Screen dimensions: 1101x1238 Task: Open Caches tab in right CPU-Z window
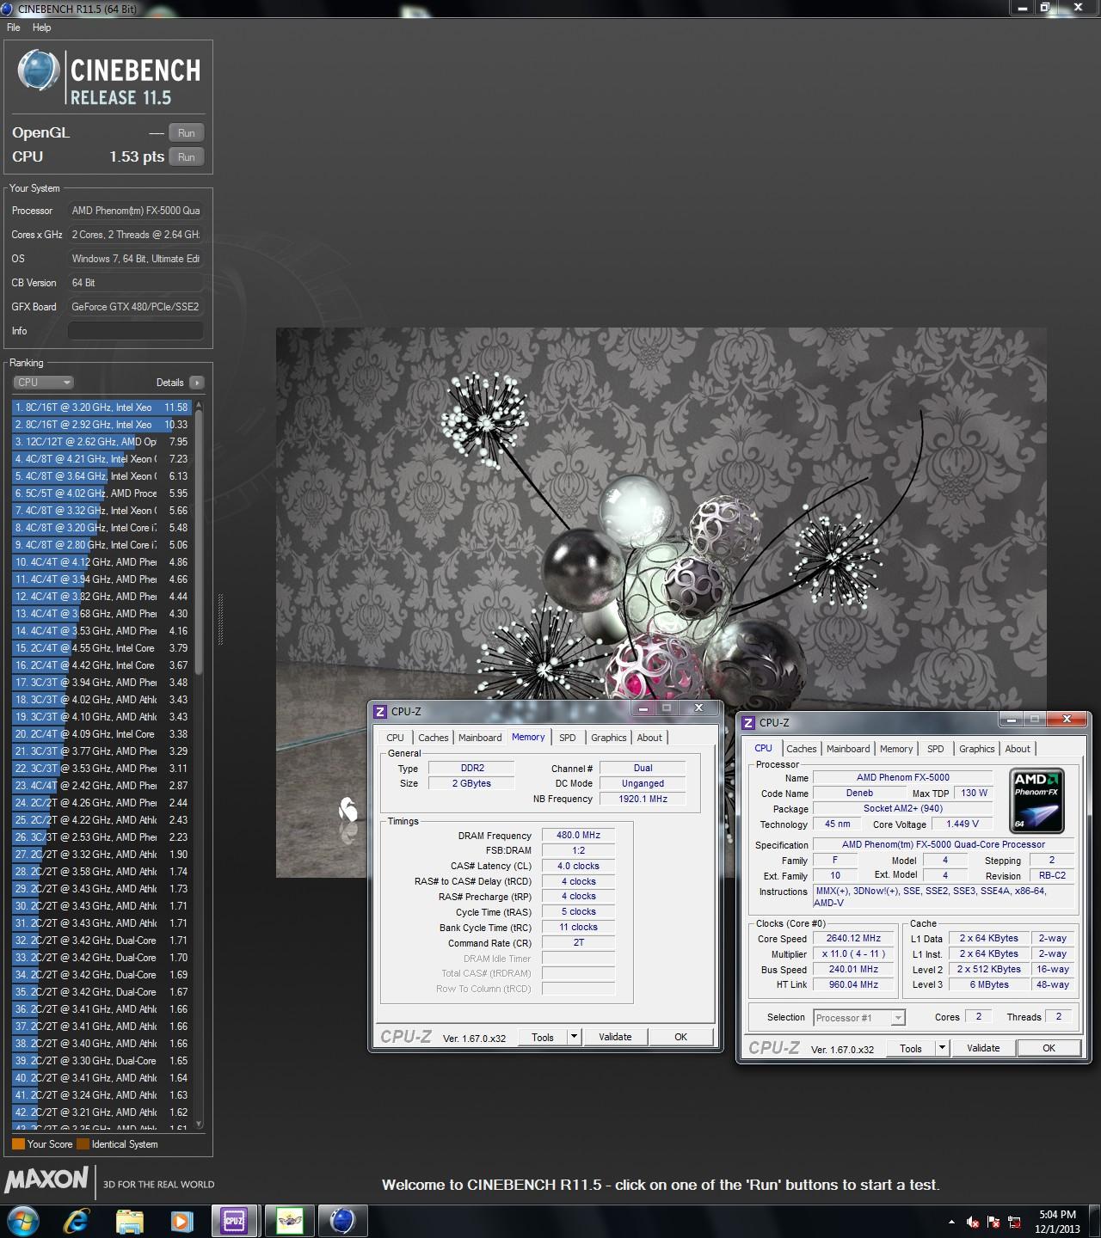[802, 749]
